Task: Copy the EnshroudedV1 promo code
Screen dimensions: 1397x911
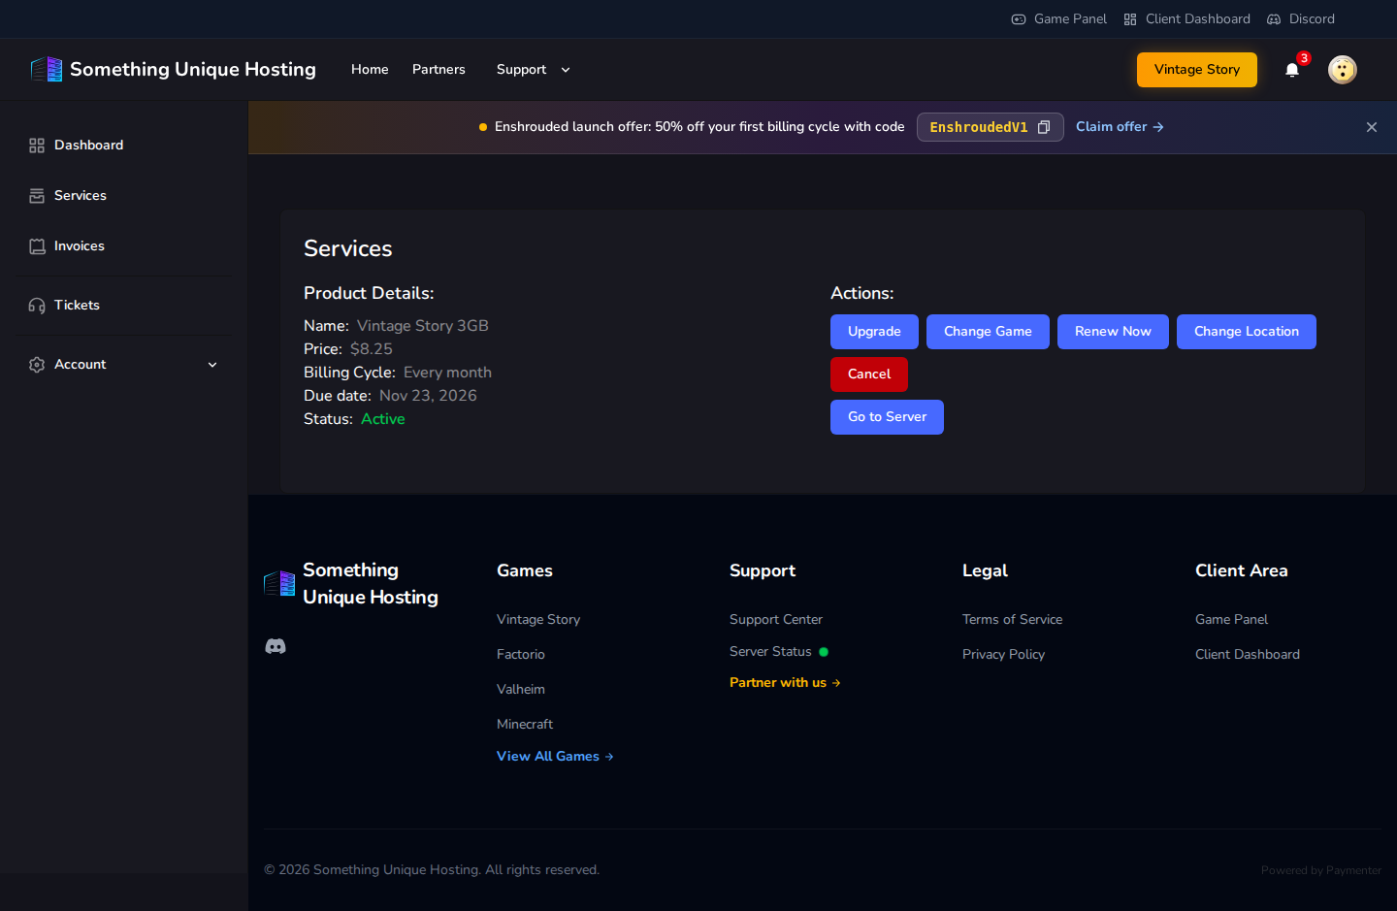Action: [x=1044, y=127]
